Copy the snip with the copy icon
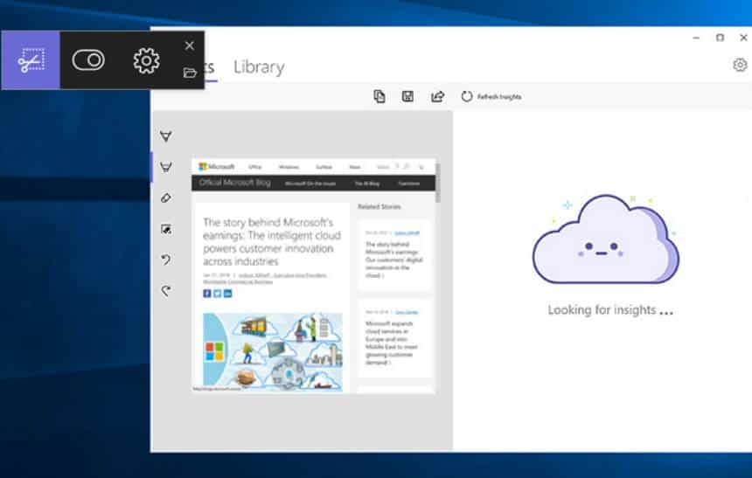Screen dimensions: 752x478 [x=379, y=96]
